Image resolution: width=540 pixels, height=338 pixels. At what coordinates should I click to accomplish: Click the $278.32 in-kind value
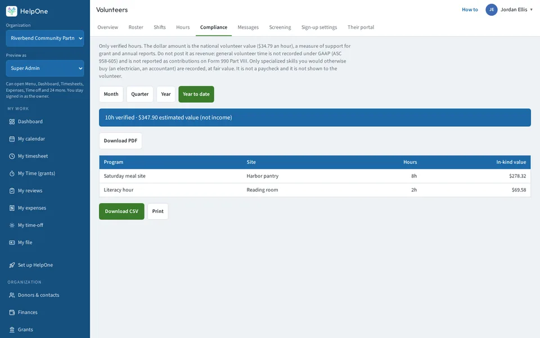click(x=517, y=176)
